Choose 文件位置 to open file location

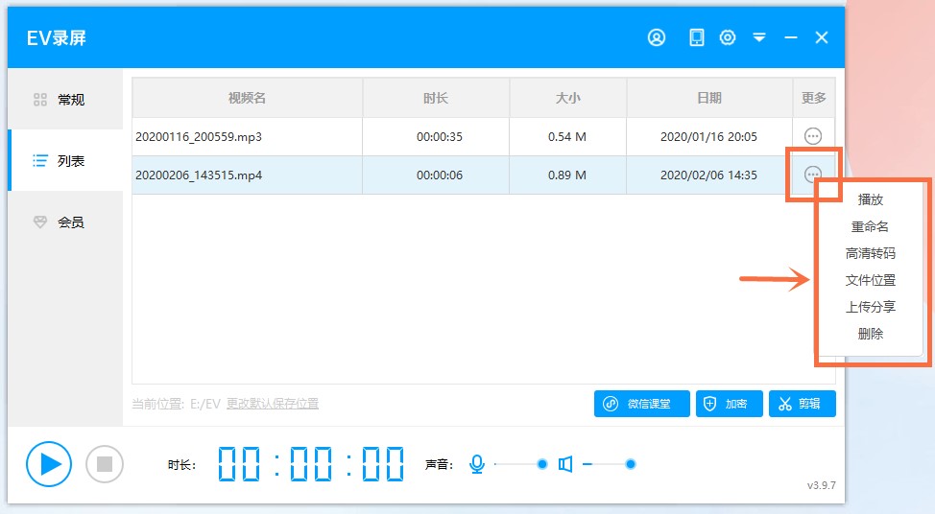coord(870,281)
